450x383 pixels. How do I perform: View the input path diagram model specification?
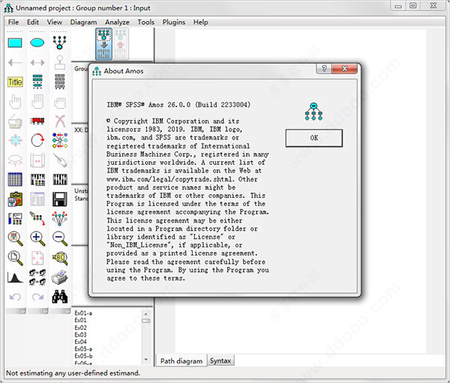pyautogui.click(x=103, y=44)
